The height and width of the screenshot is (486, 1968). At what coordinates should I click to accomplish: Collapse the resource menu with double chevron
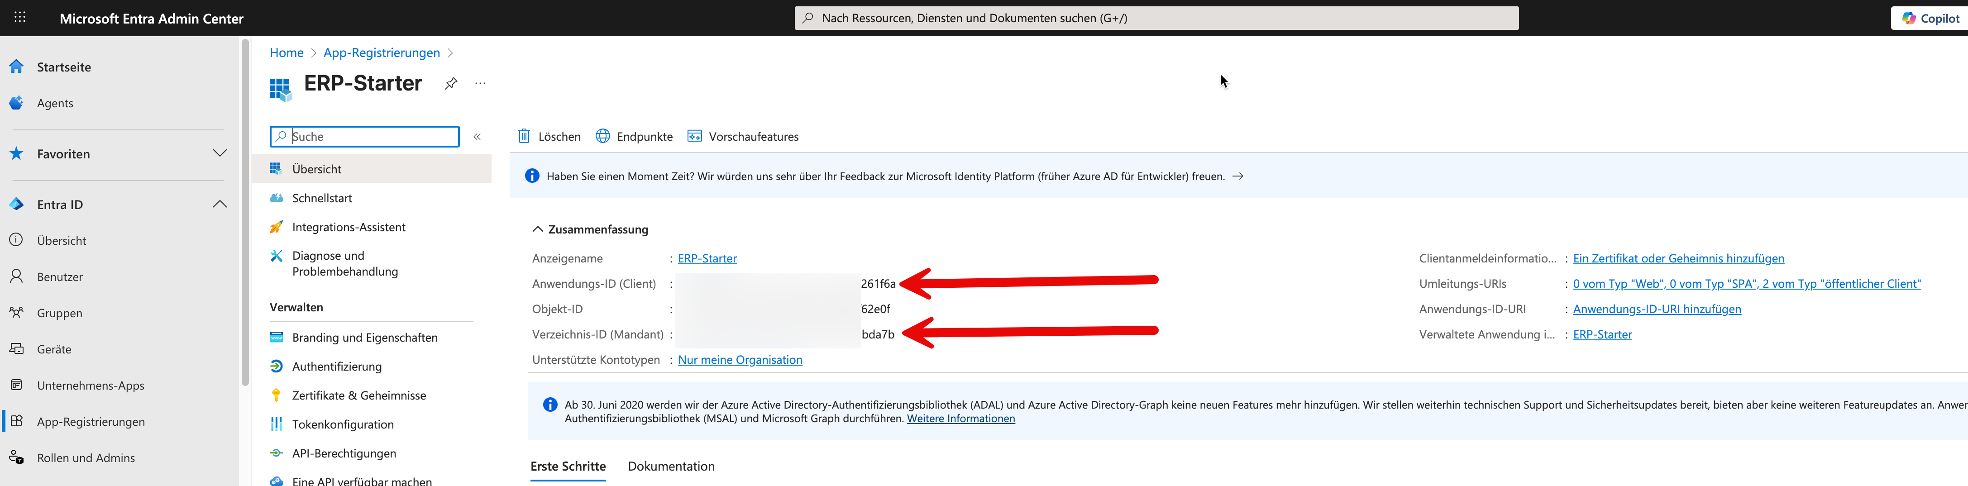point(477,136)
